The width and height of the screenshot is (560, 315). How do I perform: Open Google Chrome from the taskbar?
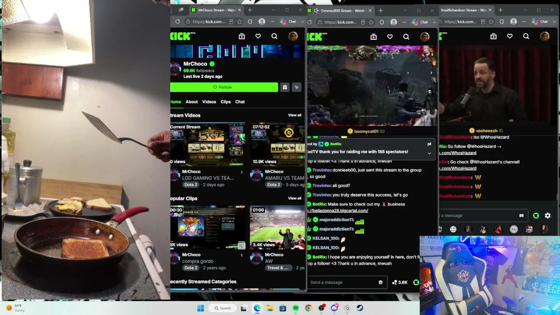(x=308, y=308)
